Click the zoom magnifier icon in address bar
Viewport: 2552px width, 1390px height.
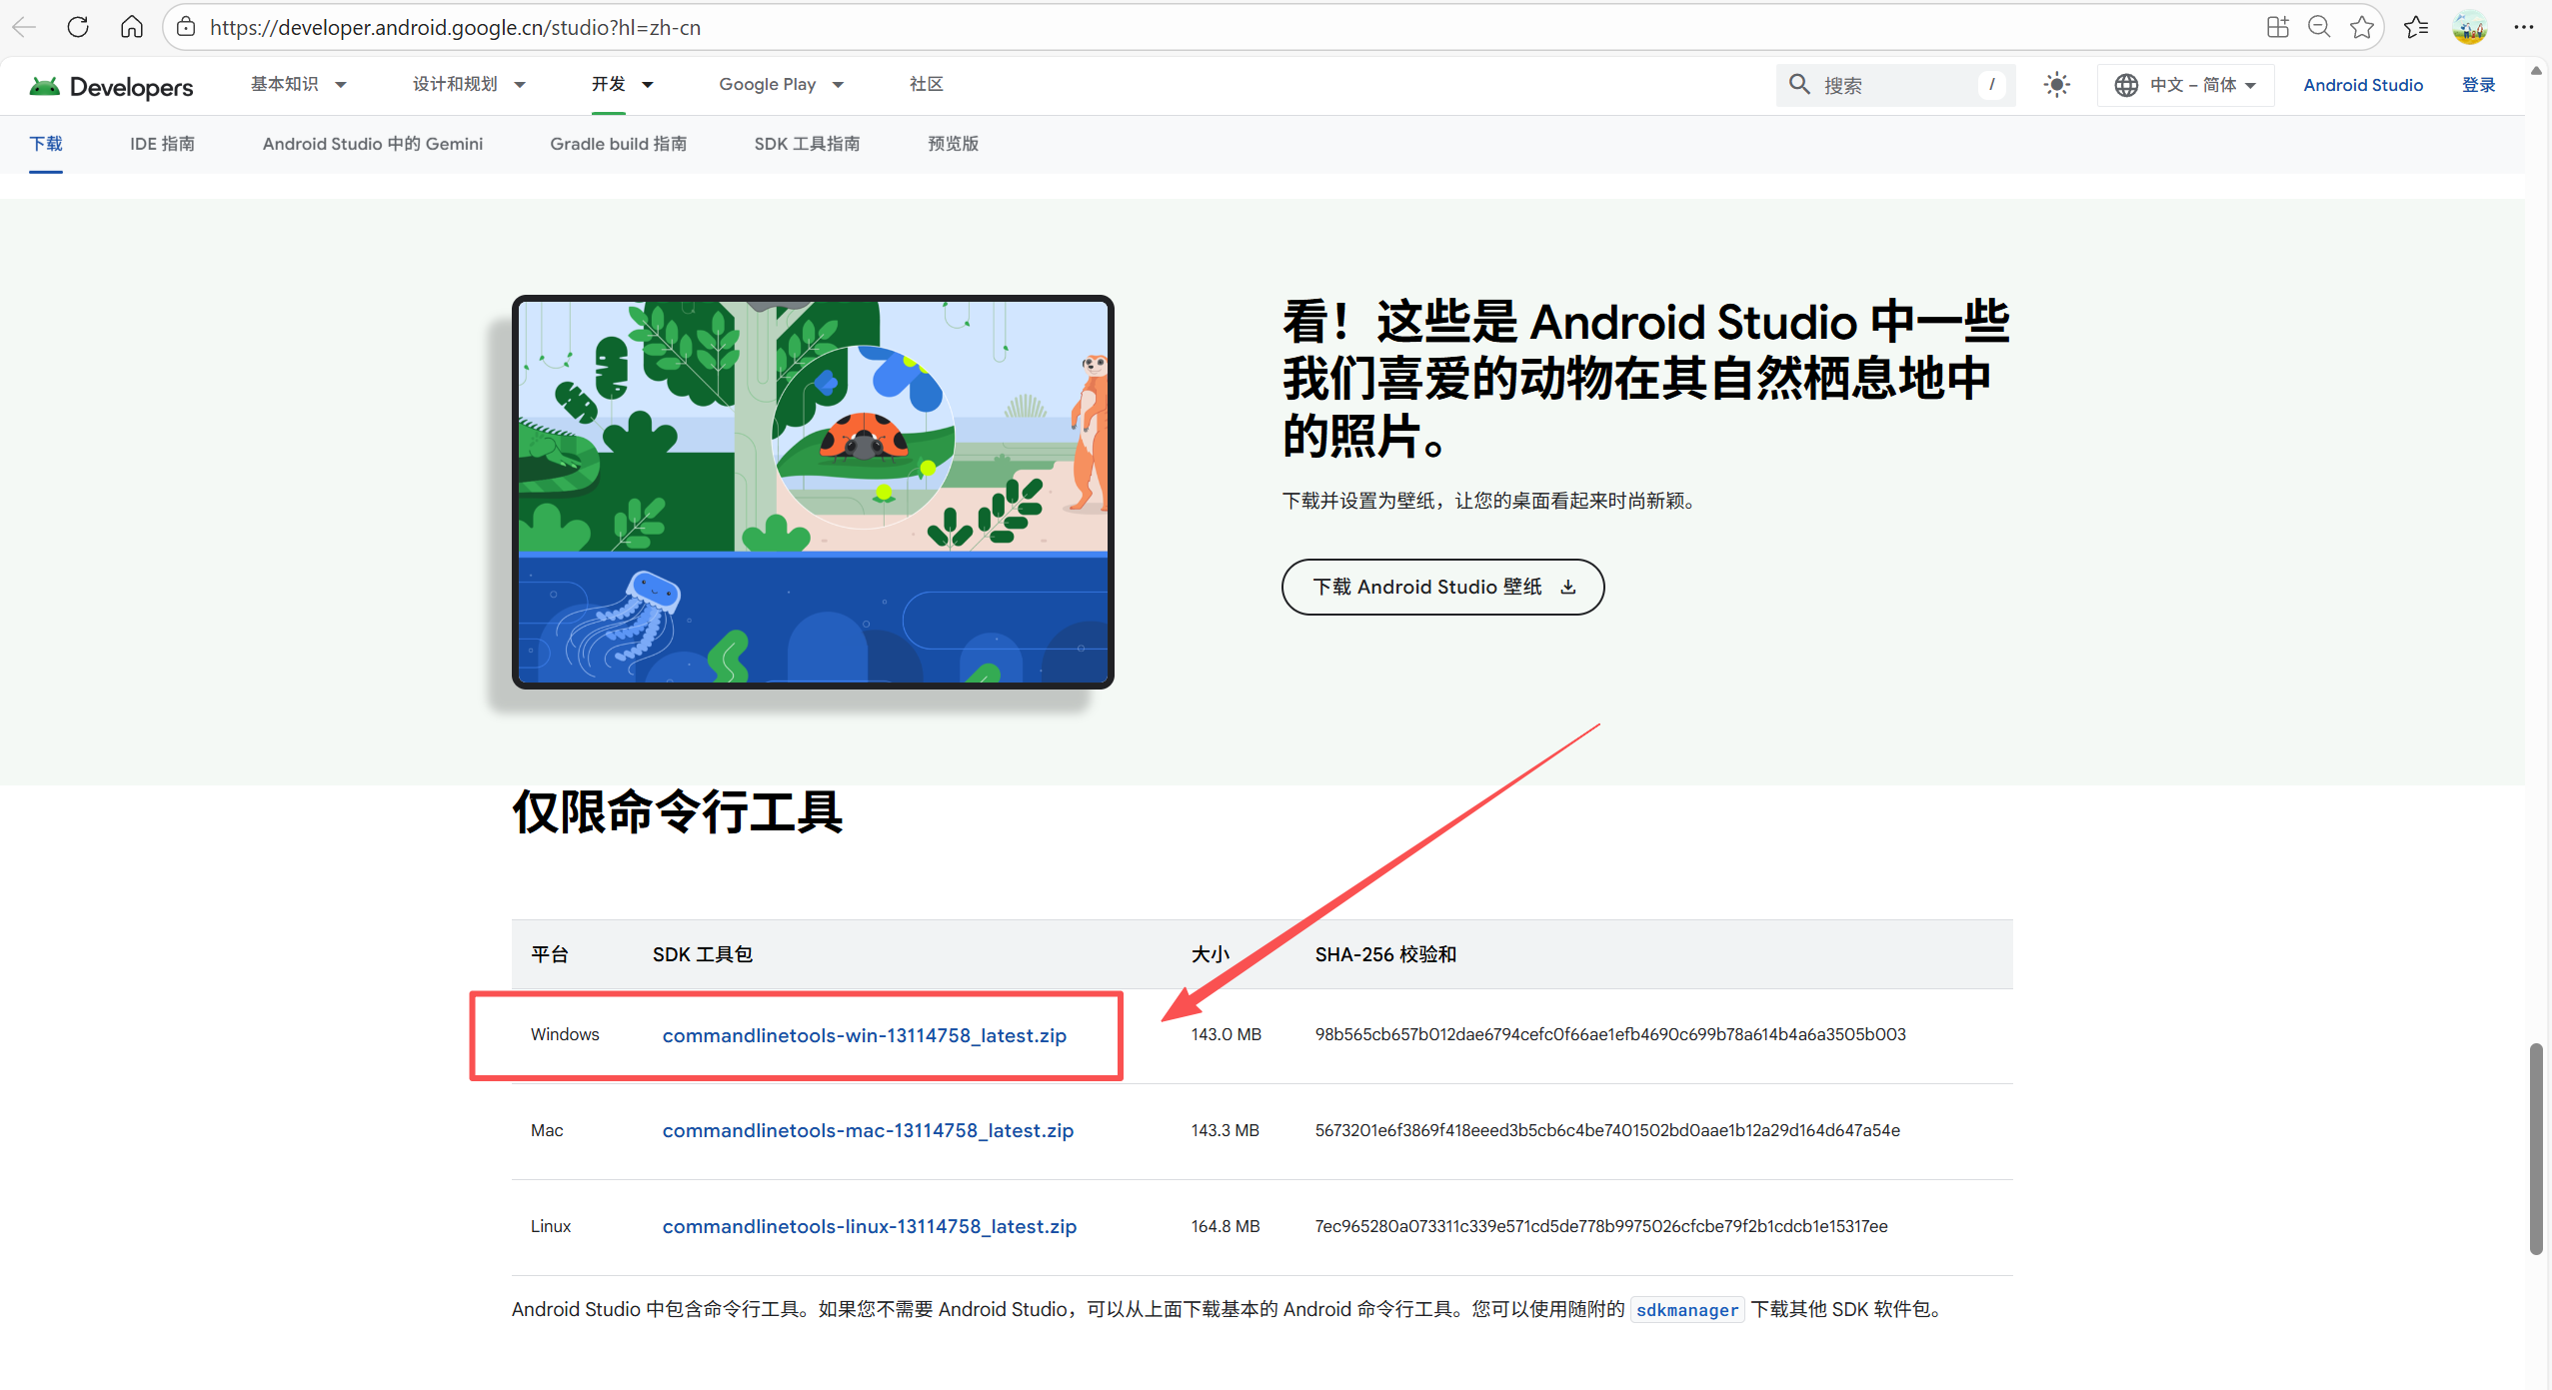[2319, 27]
